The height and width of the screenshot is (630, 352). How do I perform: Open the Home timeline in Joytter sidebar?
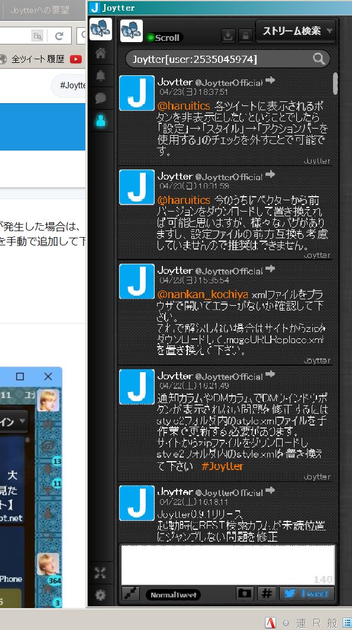point(101,53)
